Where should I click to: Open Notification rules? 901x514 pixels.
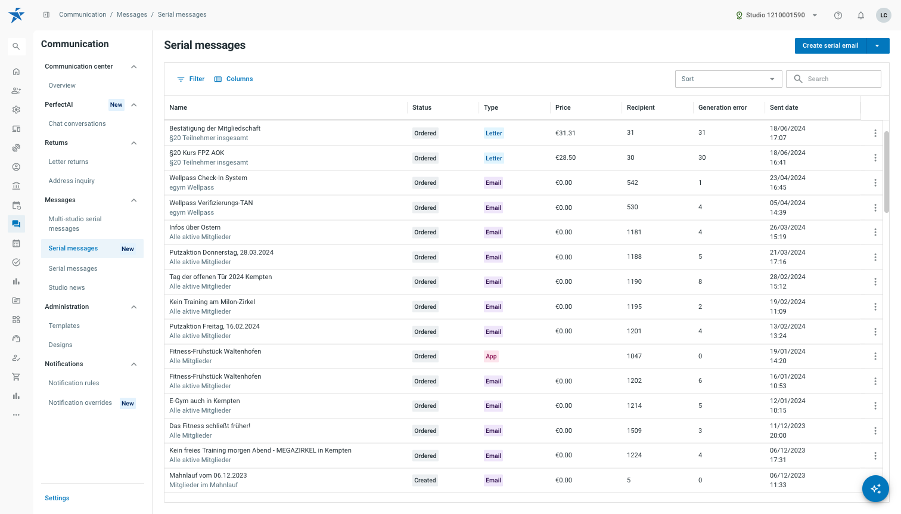(74, 383)
